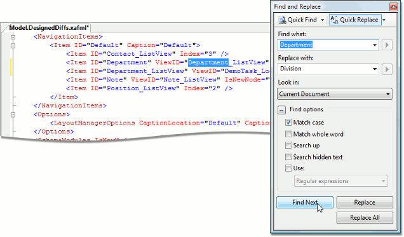This screenshot has width=404, height=237.
Task: Click the Quick Replace A-B icon
Action: tap(334, 20)
